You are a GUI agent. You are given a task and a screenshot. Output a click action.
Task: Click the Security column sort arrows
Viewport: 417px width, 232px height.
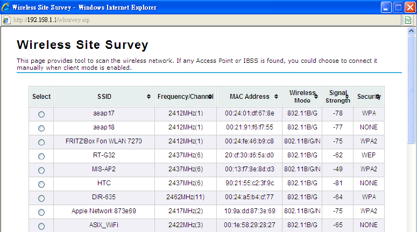click(x=378, y=97)
